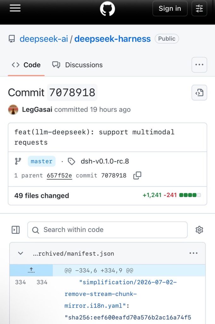
Task: Toggle the file tree side panel
Action: click(16, 230)
